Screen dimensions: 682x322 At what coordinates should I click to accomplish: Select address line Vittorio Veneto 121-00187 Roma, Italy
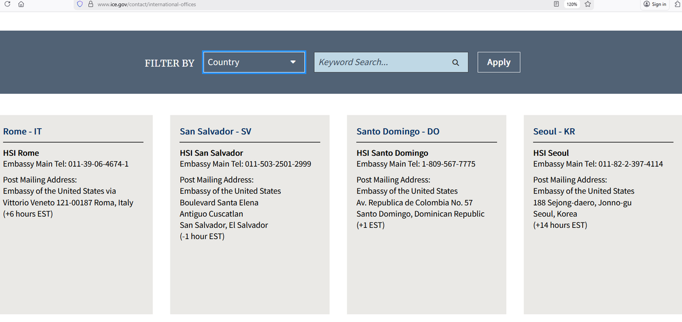(68, 203)
